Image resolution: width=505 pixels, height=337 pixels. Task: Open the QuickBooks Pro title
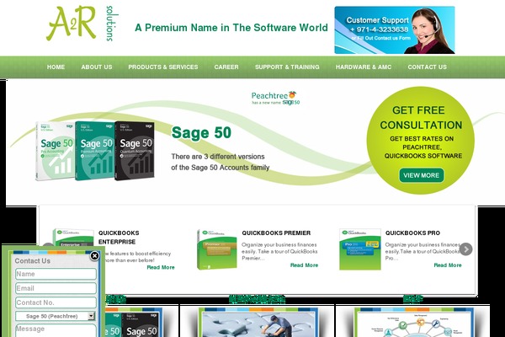[x=412, y=233]
